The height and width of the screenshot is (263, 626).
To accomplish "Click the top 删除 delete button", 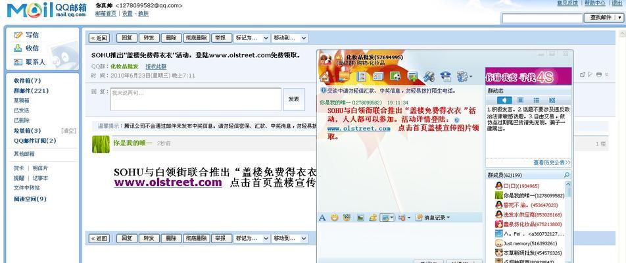I will 171,38.
